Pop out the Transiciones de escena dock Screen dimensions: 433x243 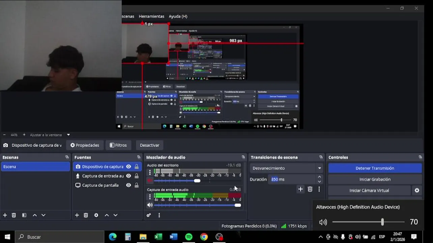321,157
